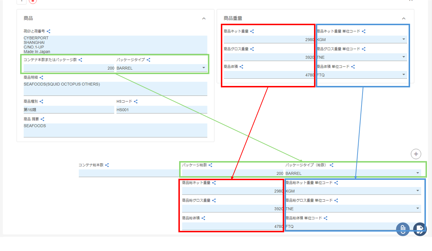
Task: Click share icon next to HSコード
Action: pos(136,102)
